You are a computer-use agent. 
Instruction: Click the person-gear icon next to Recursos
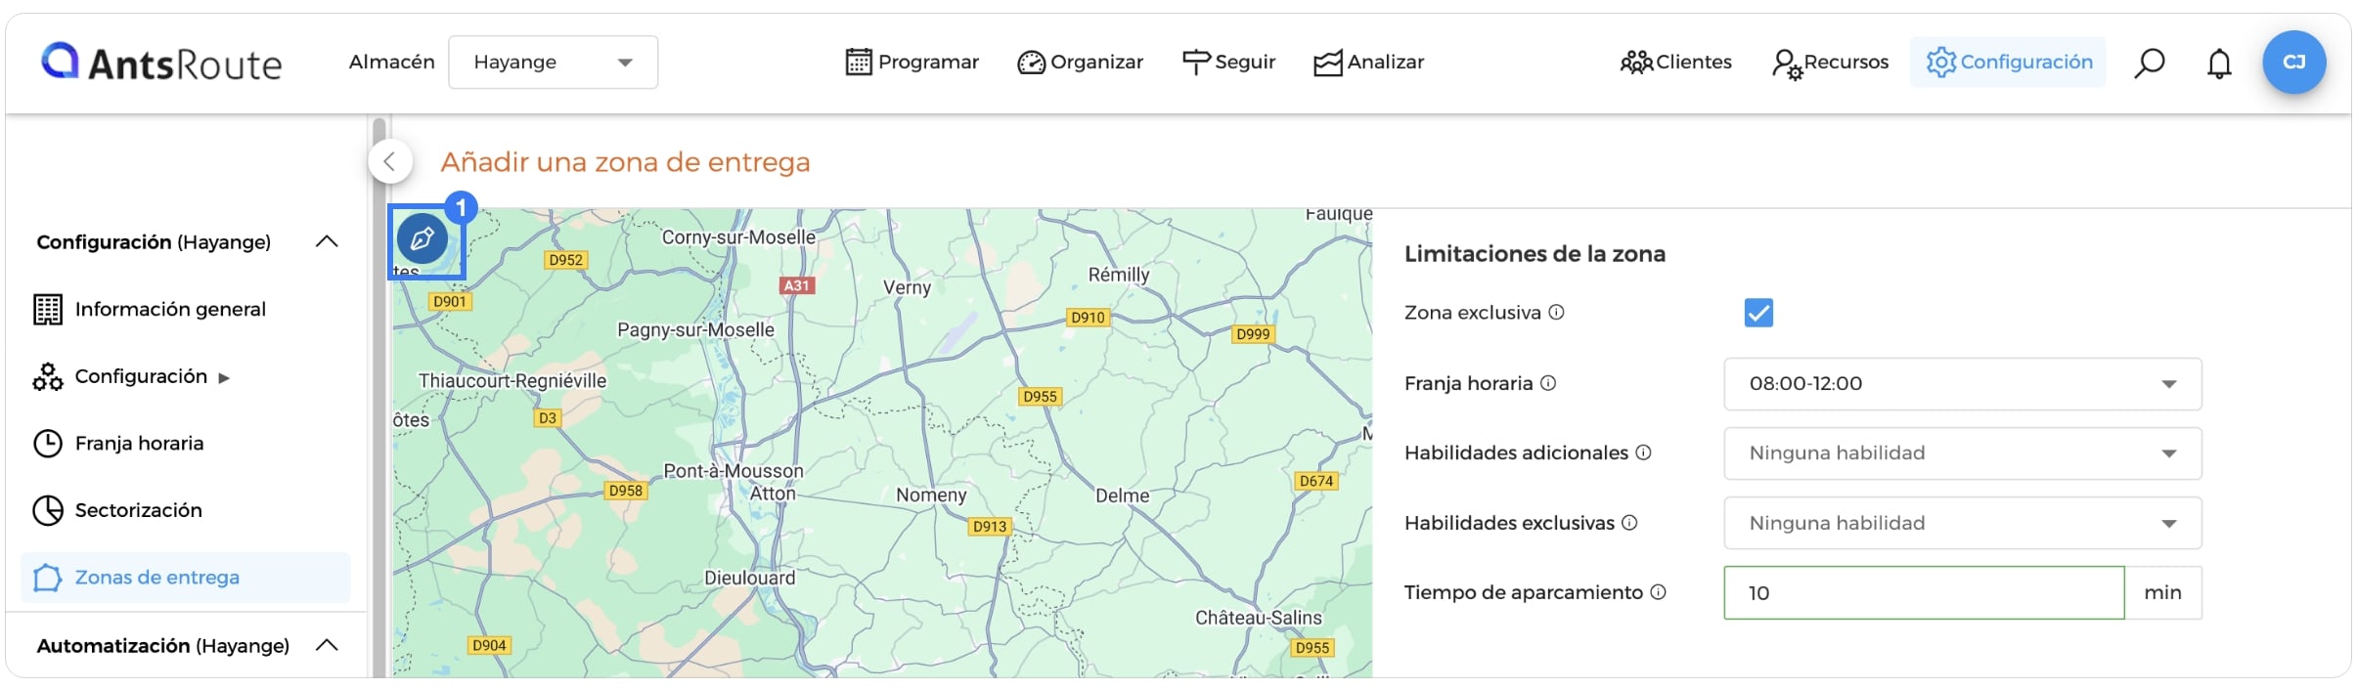pyautogui.click(x=1787, y=65)
